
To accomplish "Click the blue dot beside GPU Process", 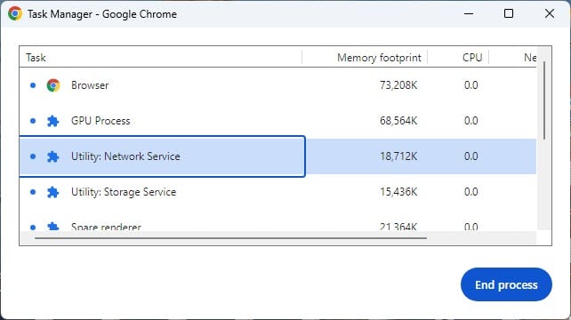I will pos(33,121).
